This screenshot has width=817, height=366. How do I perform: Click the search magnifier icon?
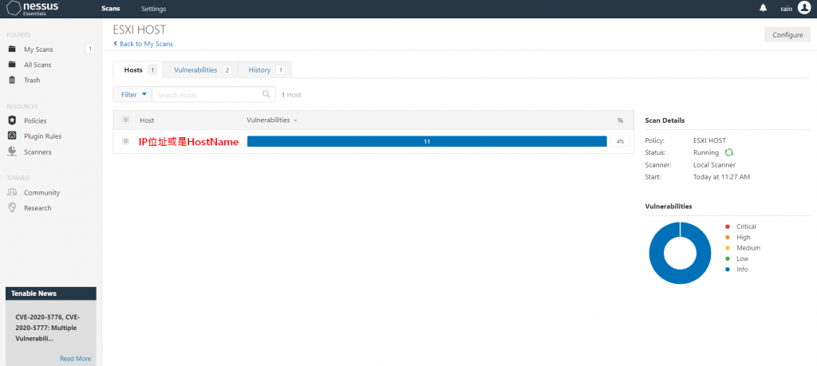click(266, 94)
